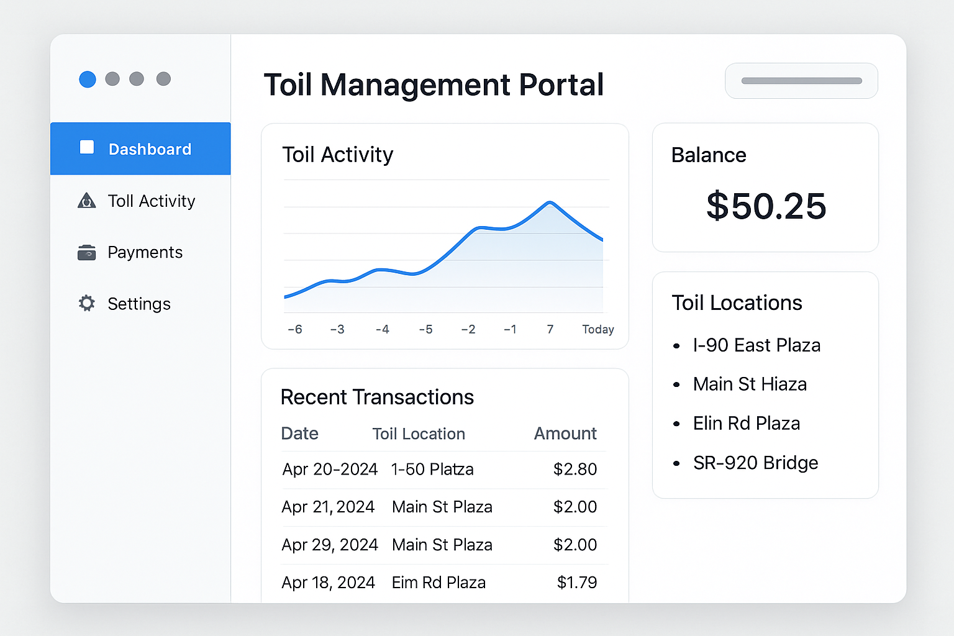Click the Amount column header
Image resolution: width=954 pixels, height=636 pixels.
coord(565,434)
